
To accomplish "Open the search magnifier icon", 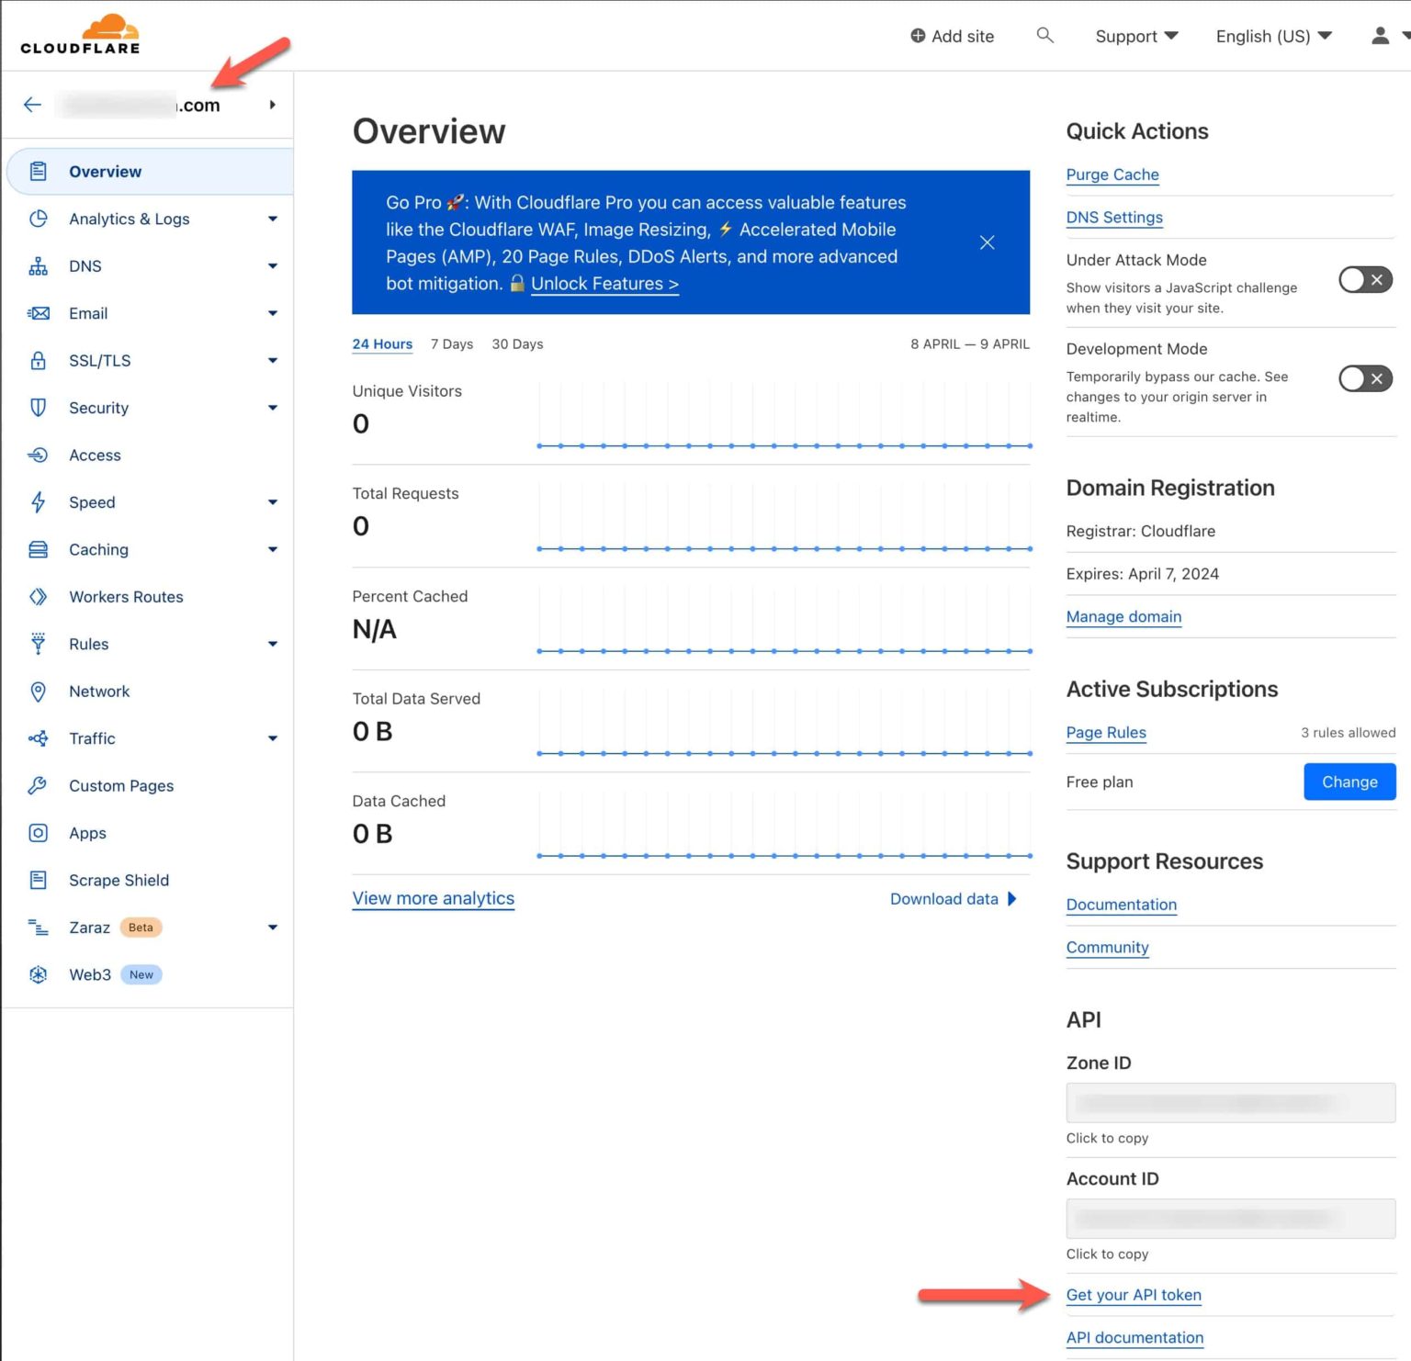I will coord(1044,35).
